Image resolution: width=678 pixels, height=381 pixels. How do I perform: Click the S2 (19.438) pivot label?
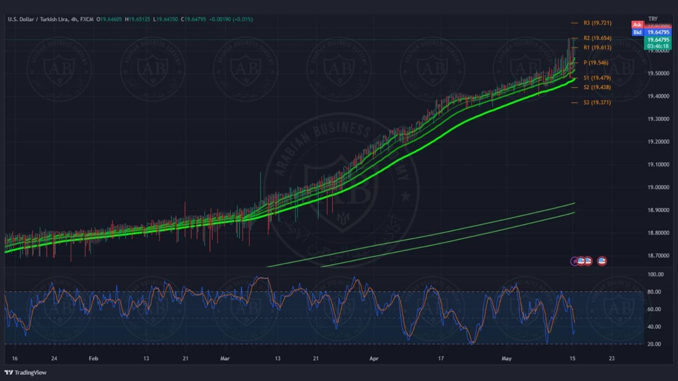point(597,87)
